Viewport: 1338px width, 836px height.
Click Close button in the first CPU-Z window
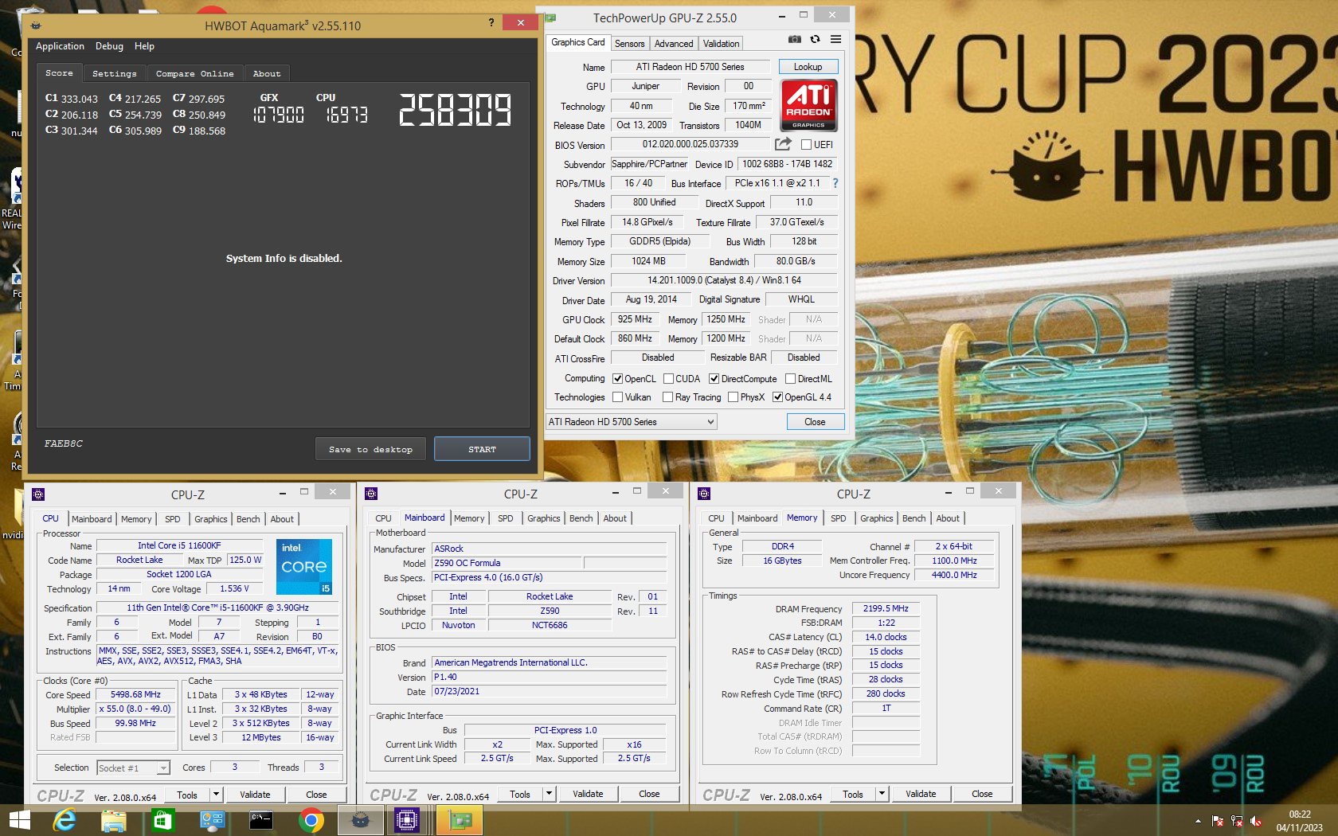pyautogui.click(x=316, y=795)
